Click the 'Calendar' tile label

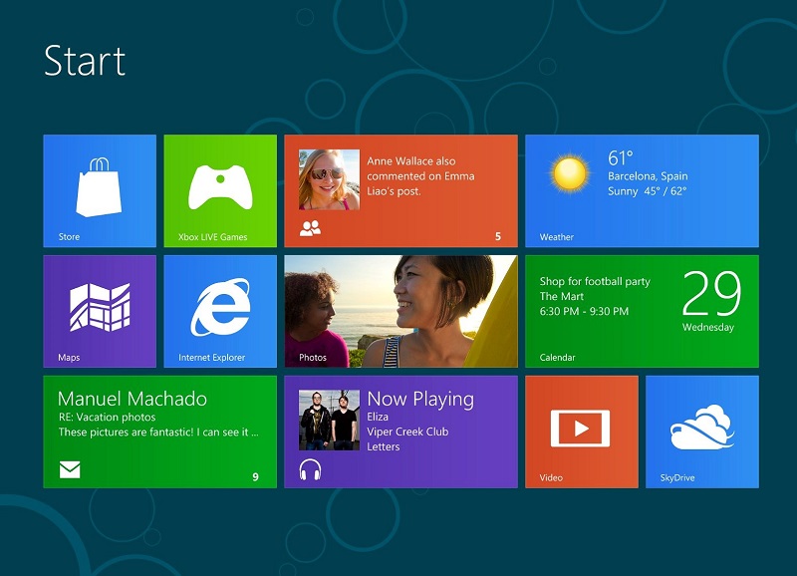557,358
